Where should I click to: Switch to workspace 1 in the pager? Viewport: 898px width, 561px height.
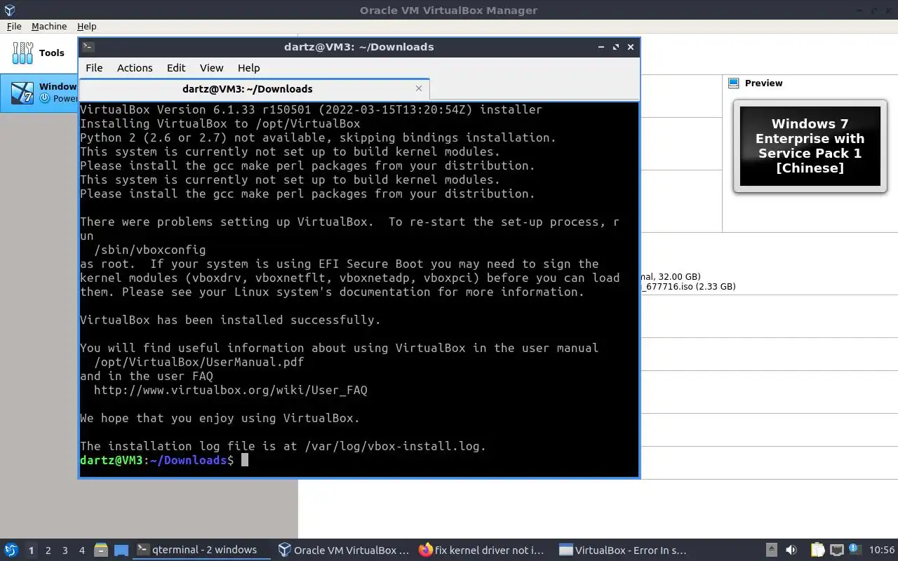pyautogui.click(x=31, y=550)
